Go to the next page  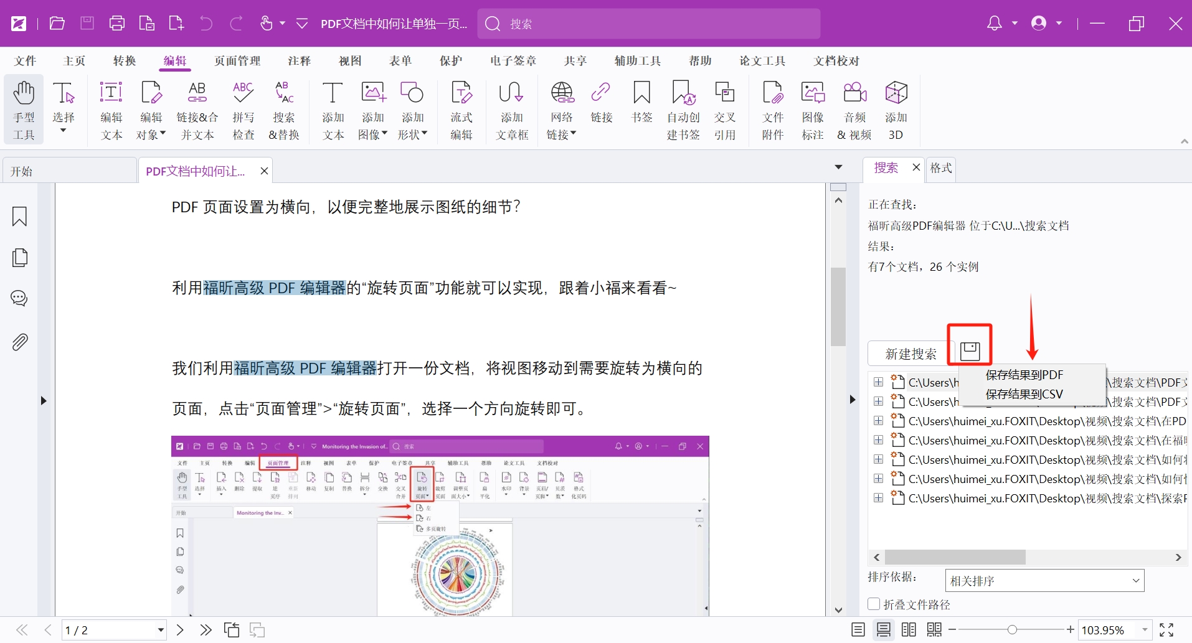click(x=181, y=630)
